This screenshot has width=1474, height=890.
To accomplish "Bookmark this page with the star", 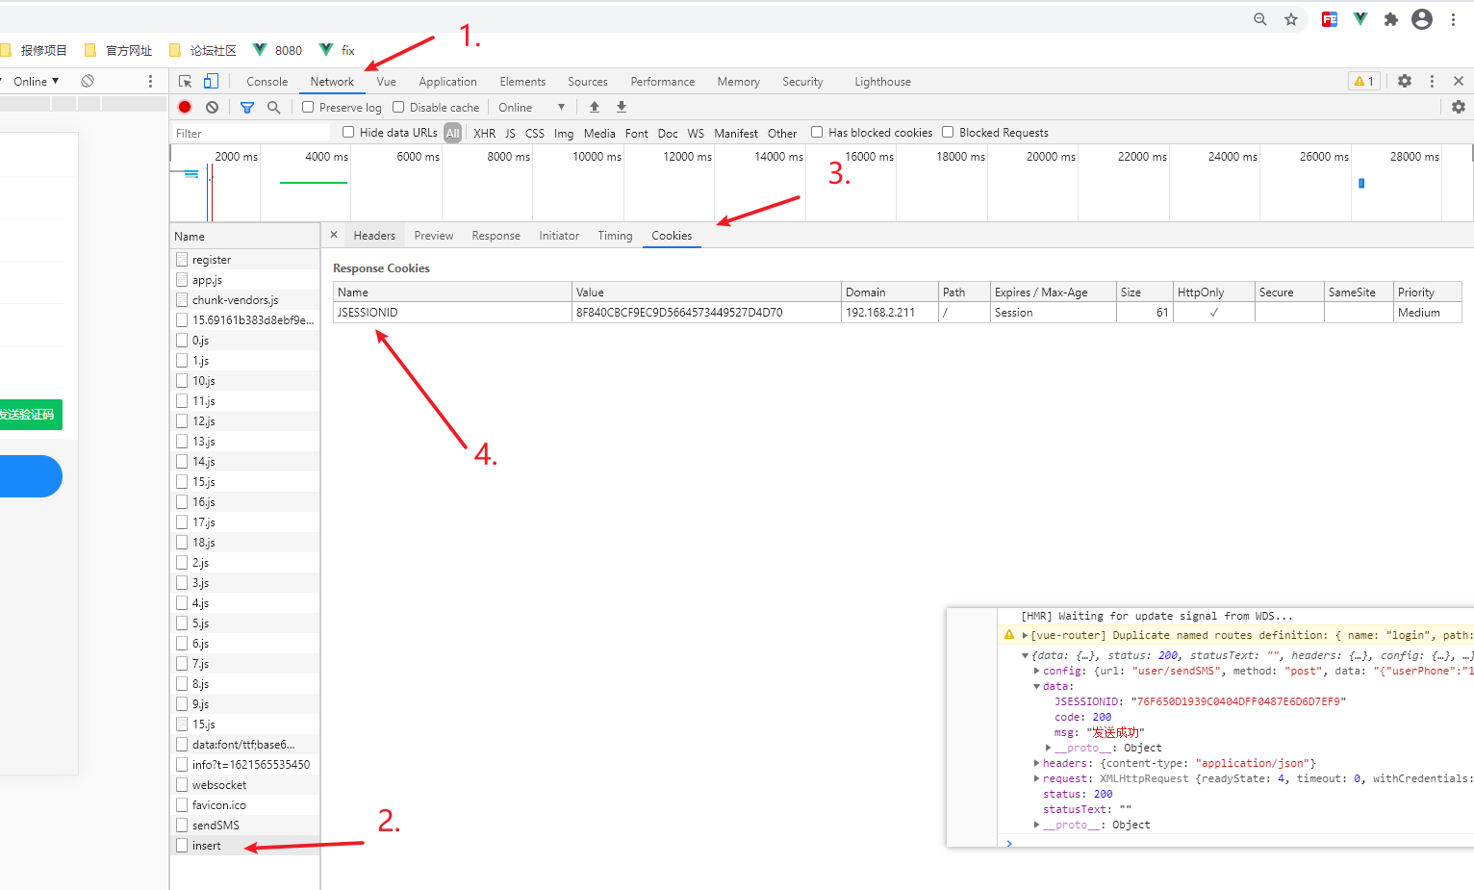I will (1291, 19).
